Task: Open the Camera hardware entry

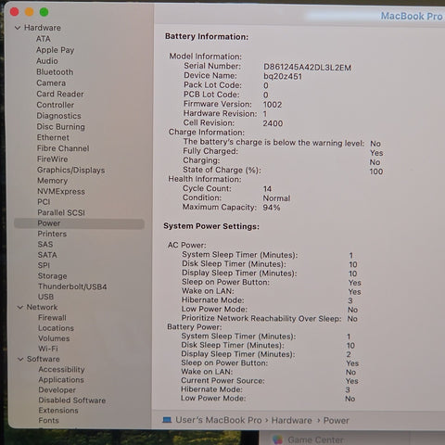Action: click(51, 83)
